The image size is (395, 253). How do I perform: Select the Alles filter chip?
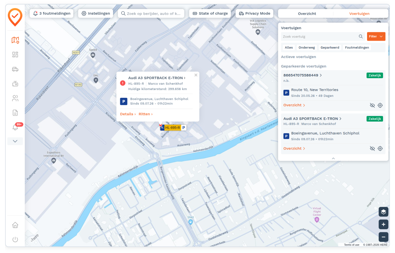[289, 48]
